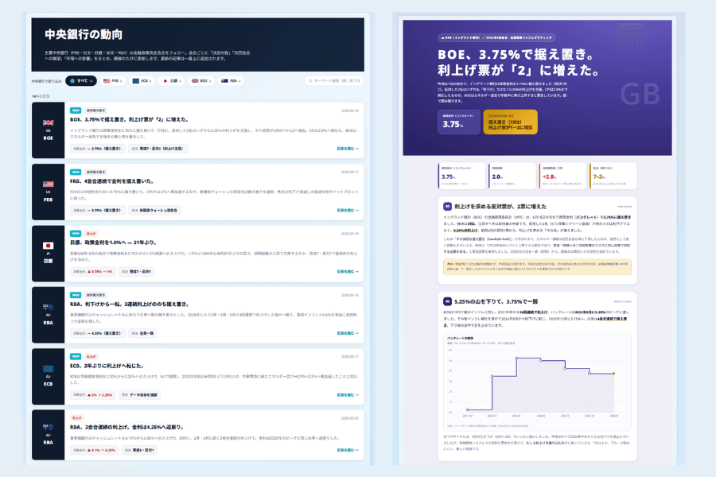716x477 pixels.
Task: Click RBA card's 全員一致 vote chip
Action: pos(142,333)
